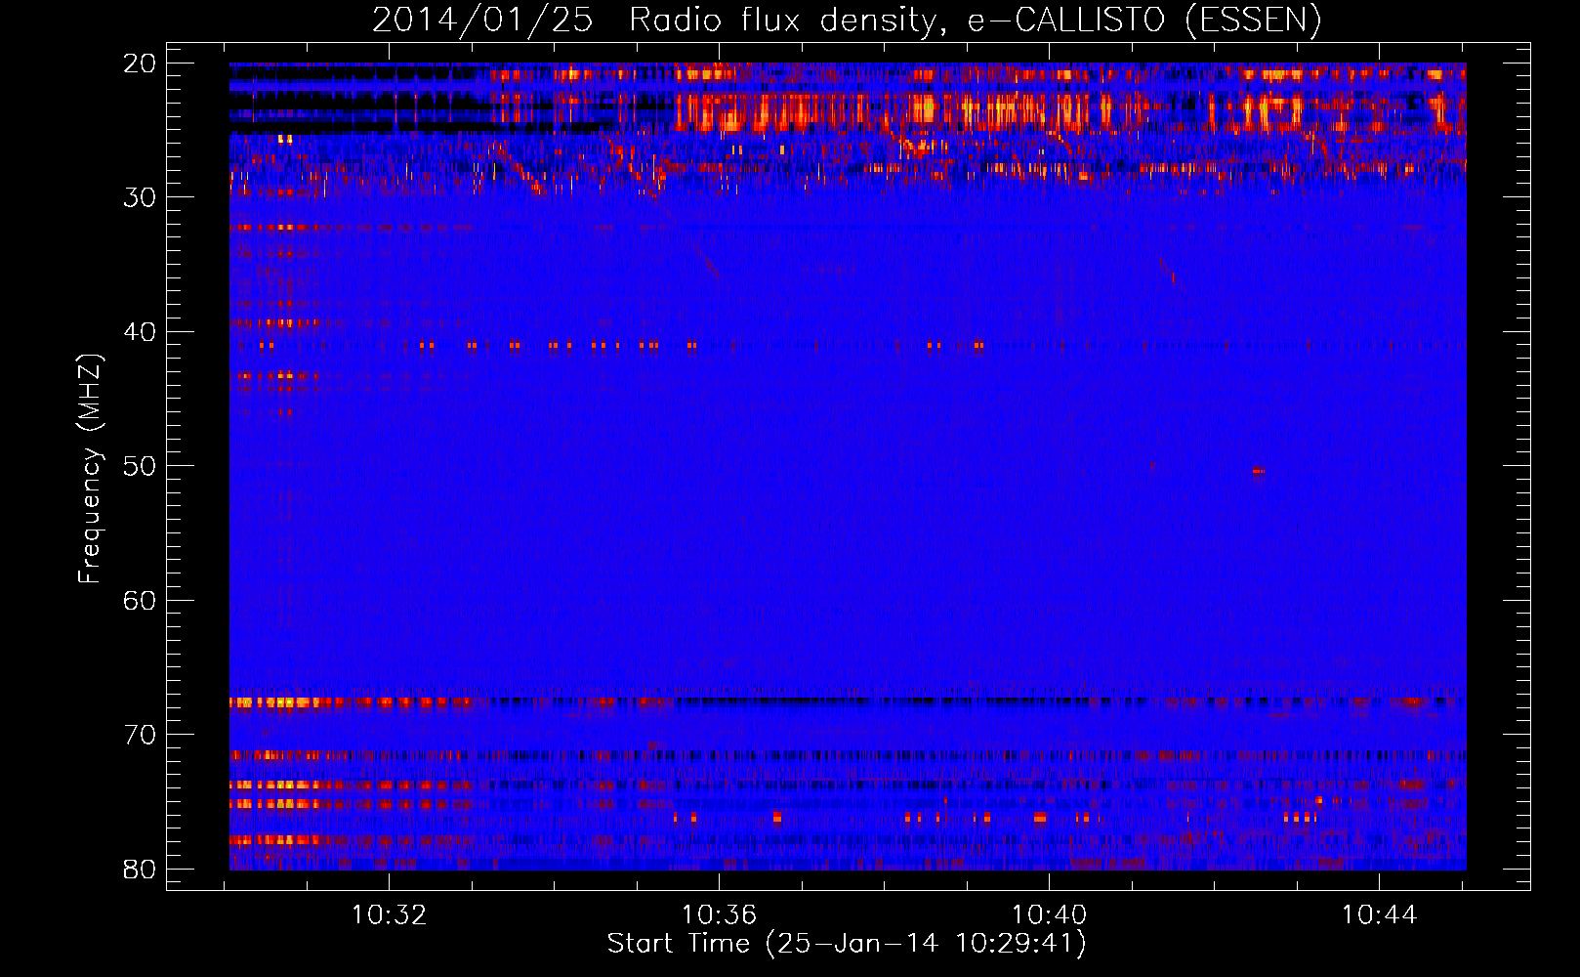
Task: Click the 80 frequency tick label
Action: (x=141, y=869)
